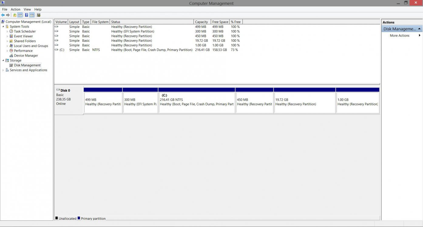
Task: Sort by the Capacity column header
Action: (x=202, y=22)
